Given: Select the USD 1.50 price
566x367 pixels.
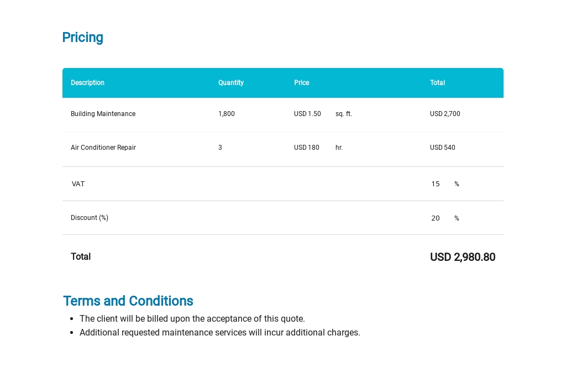Looking at the screenshot, I should (x=307, y=114).
